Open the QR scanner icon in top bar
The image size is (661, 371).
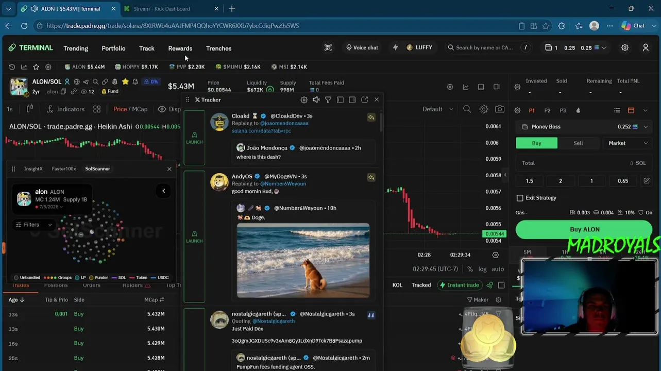pyautogui.click(x=328, y=47)
